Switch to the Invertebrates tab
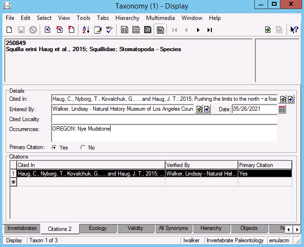This screenshot has height=247, width=304. (22, 228)
